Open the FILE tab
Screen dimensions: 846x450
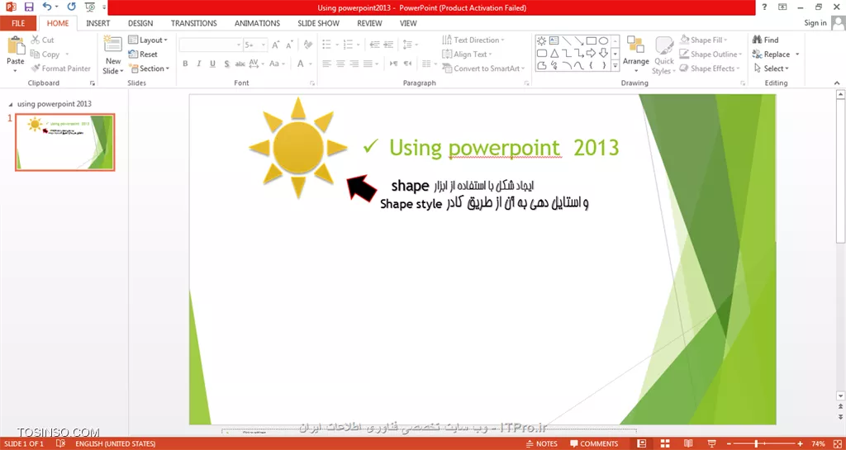pos(18,23)
